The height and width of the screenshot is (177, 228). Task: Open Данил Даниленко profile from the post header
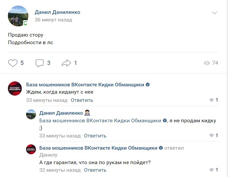point(57,12)
